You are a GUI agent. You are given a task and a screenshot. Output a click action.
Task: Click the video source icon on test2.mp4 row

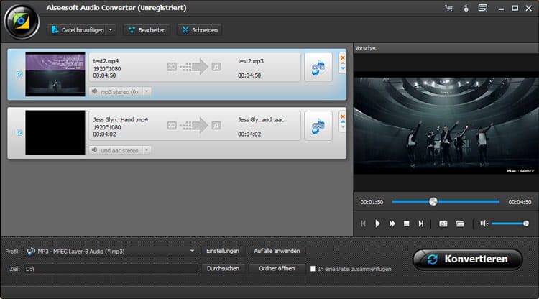pos(172,67)
